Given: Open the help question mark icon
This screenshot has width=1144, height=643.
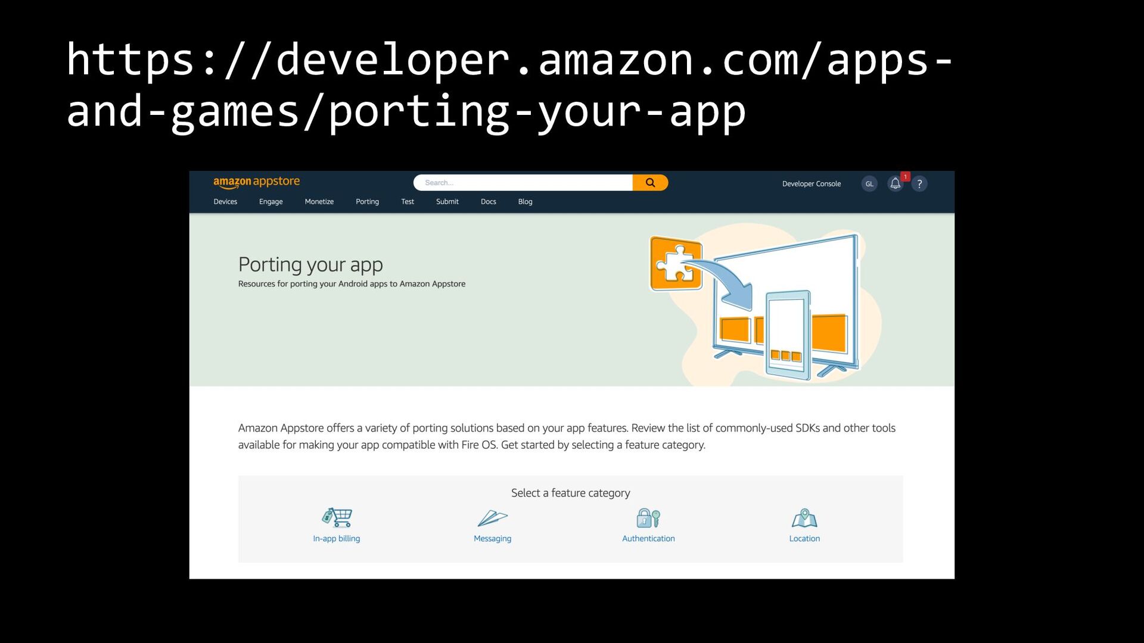Looking at the screenshot, I should pyautogui.click(x=919, y=184).
